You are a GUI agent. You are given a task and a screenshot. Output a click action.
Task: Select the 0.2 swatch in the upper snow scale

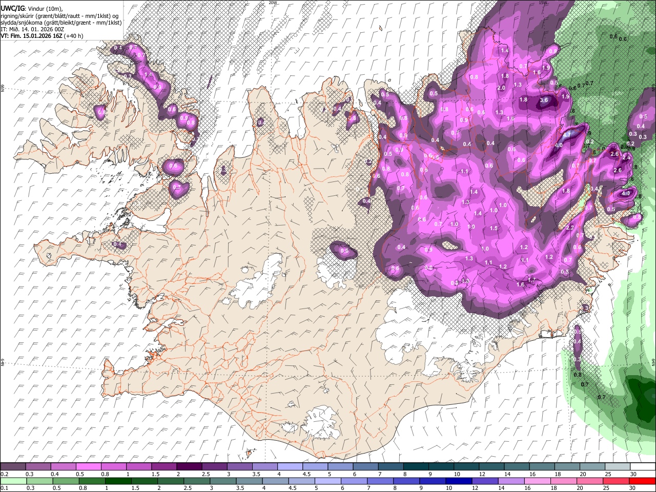[x=13, y=467]
